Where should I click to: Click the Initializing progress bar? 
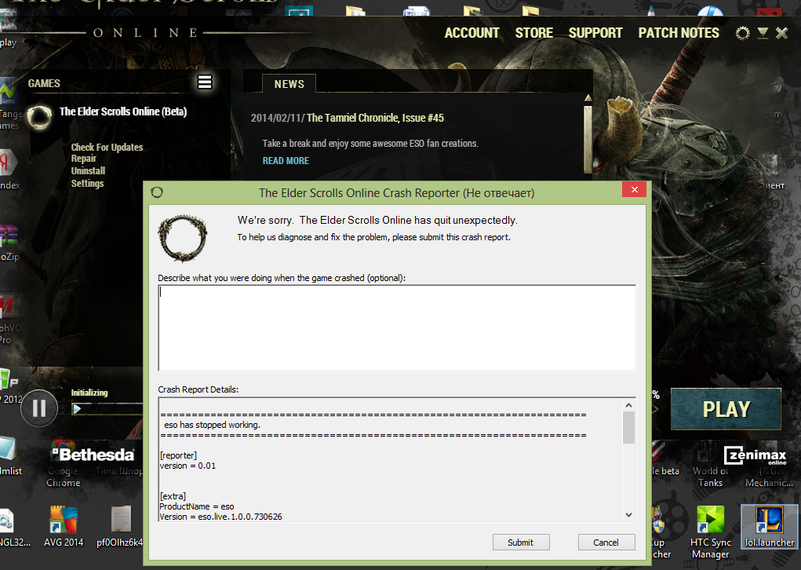point(107,408)
